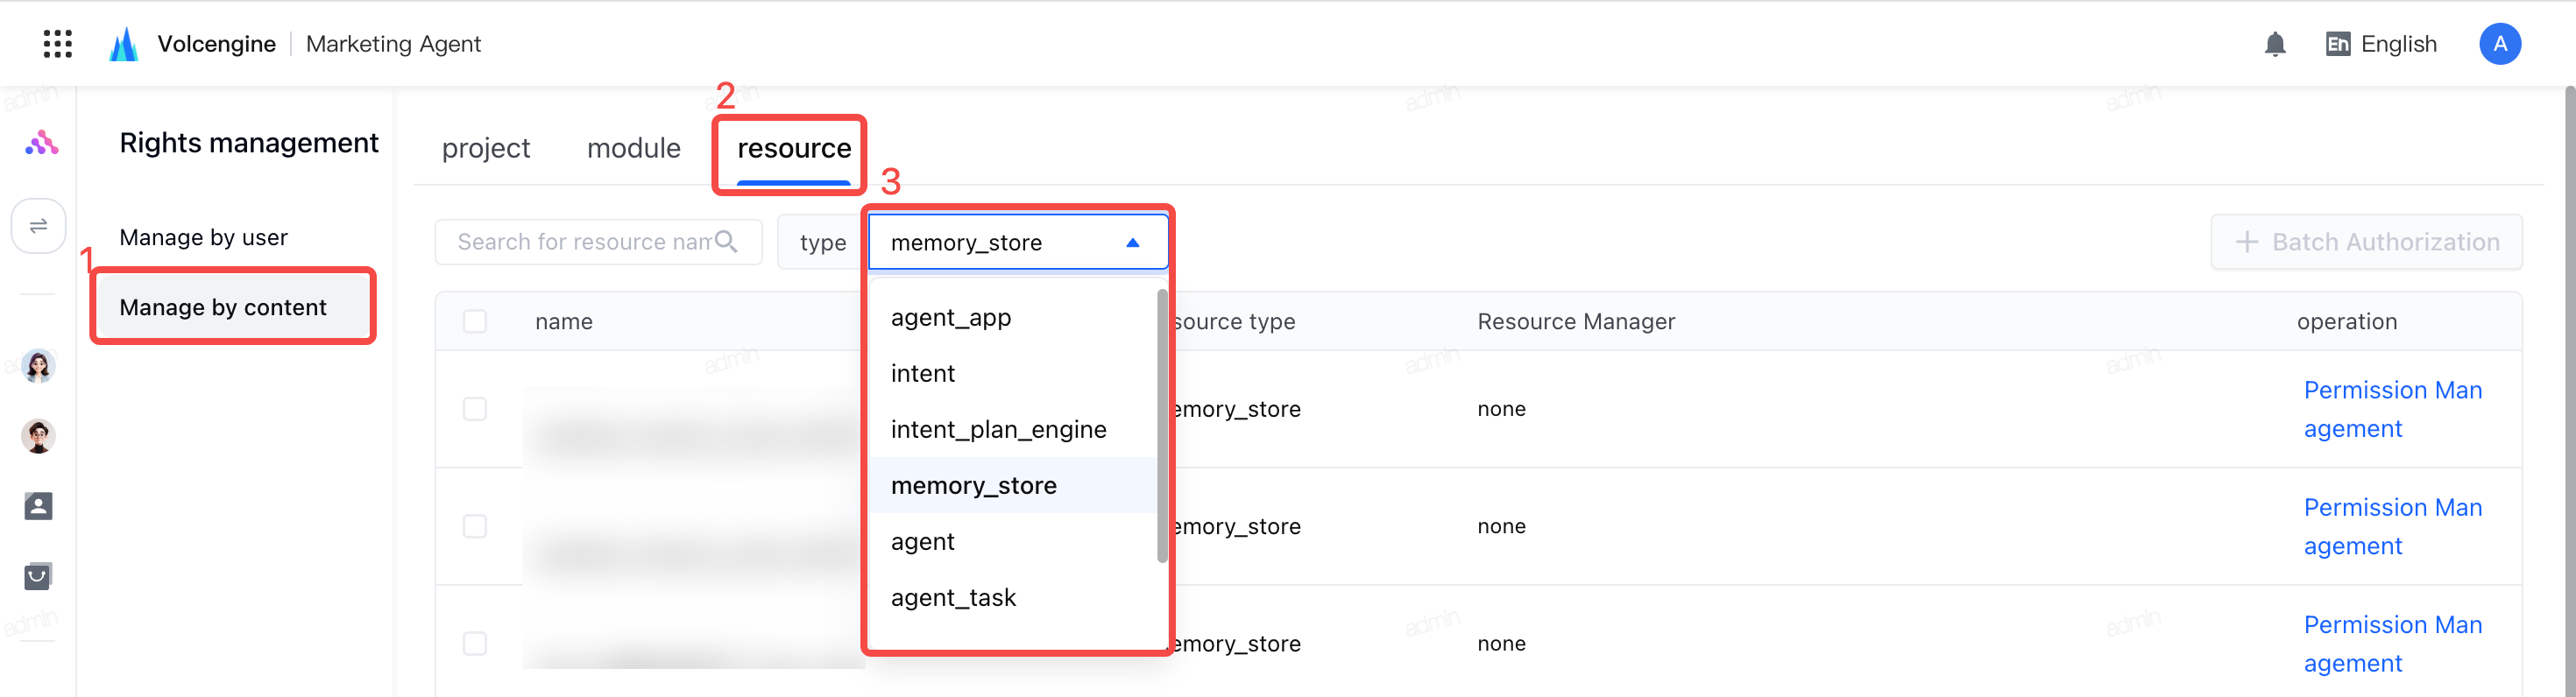Click the language switch icon
Image resolution: width=2576 pixels, height=697 pixels.
pyautogui.click(x=2338, y=44)
